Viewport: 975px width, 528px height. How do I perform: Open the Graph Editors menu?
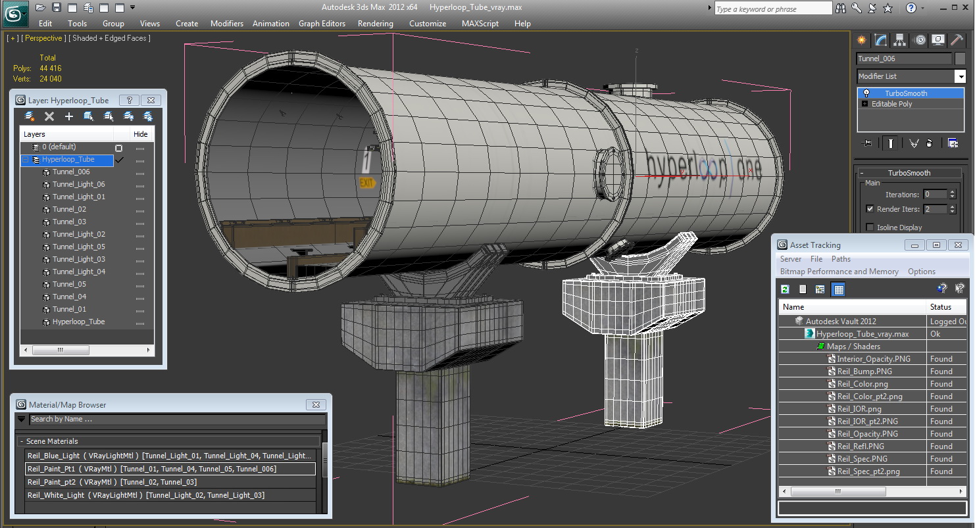[x=322, y=23]
